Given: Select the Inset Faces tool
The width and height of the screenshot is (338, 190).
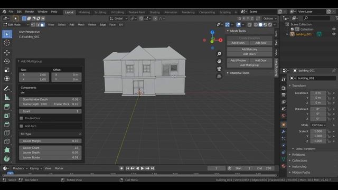Looking at the screenshot, I should (x=7, y=125).
